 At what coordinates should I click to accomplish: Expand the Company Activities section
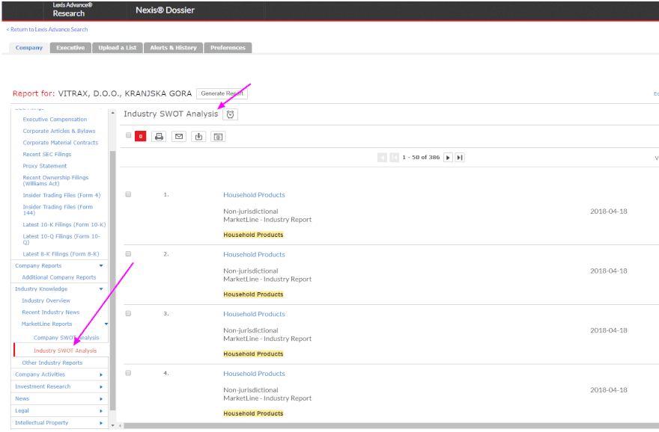(101, 374)
